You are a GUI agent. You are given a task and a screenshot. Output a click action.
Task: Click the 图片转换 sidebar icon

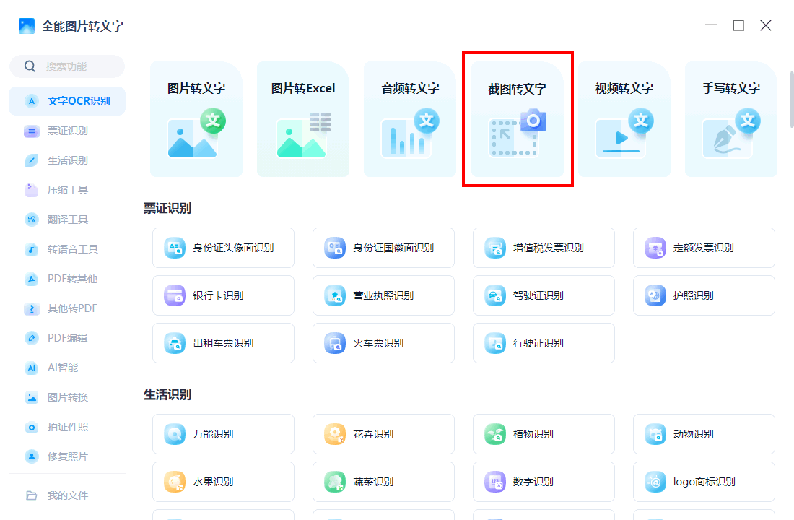pyautogui.click(x=31, y=396)
